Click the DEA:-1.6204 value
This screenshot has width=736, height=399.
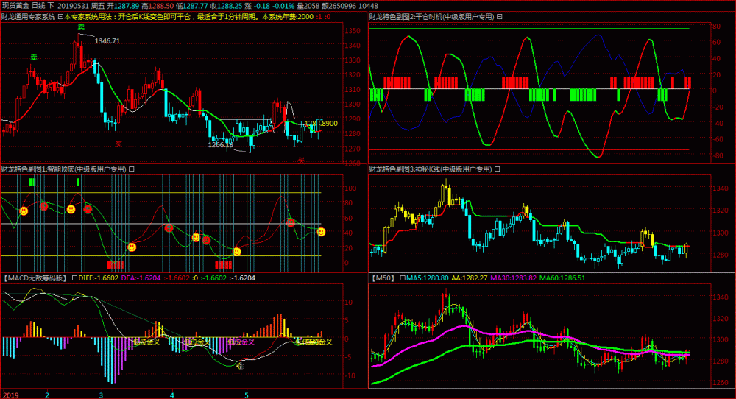tap(141, 278)
